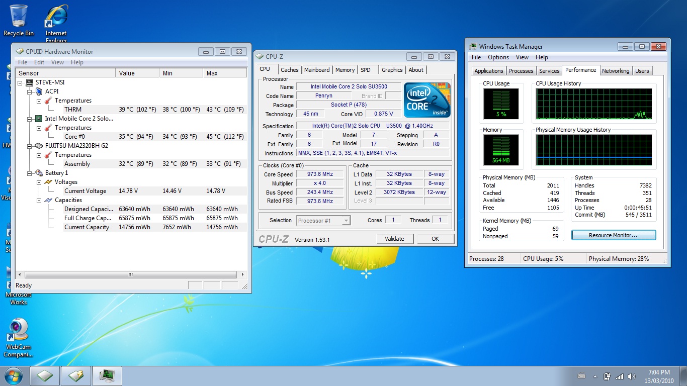Click the OK button in CPU-Z

436,239
